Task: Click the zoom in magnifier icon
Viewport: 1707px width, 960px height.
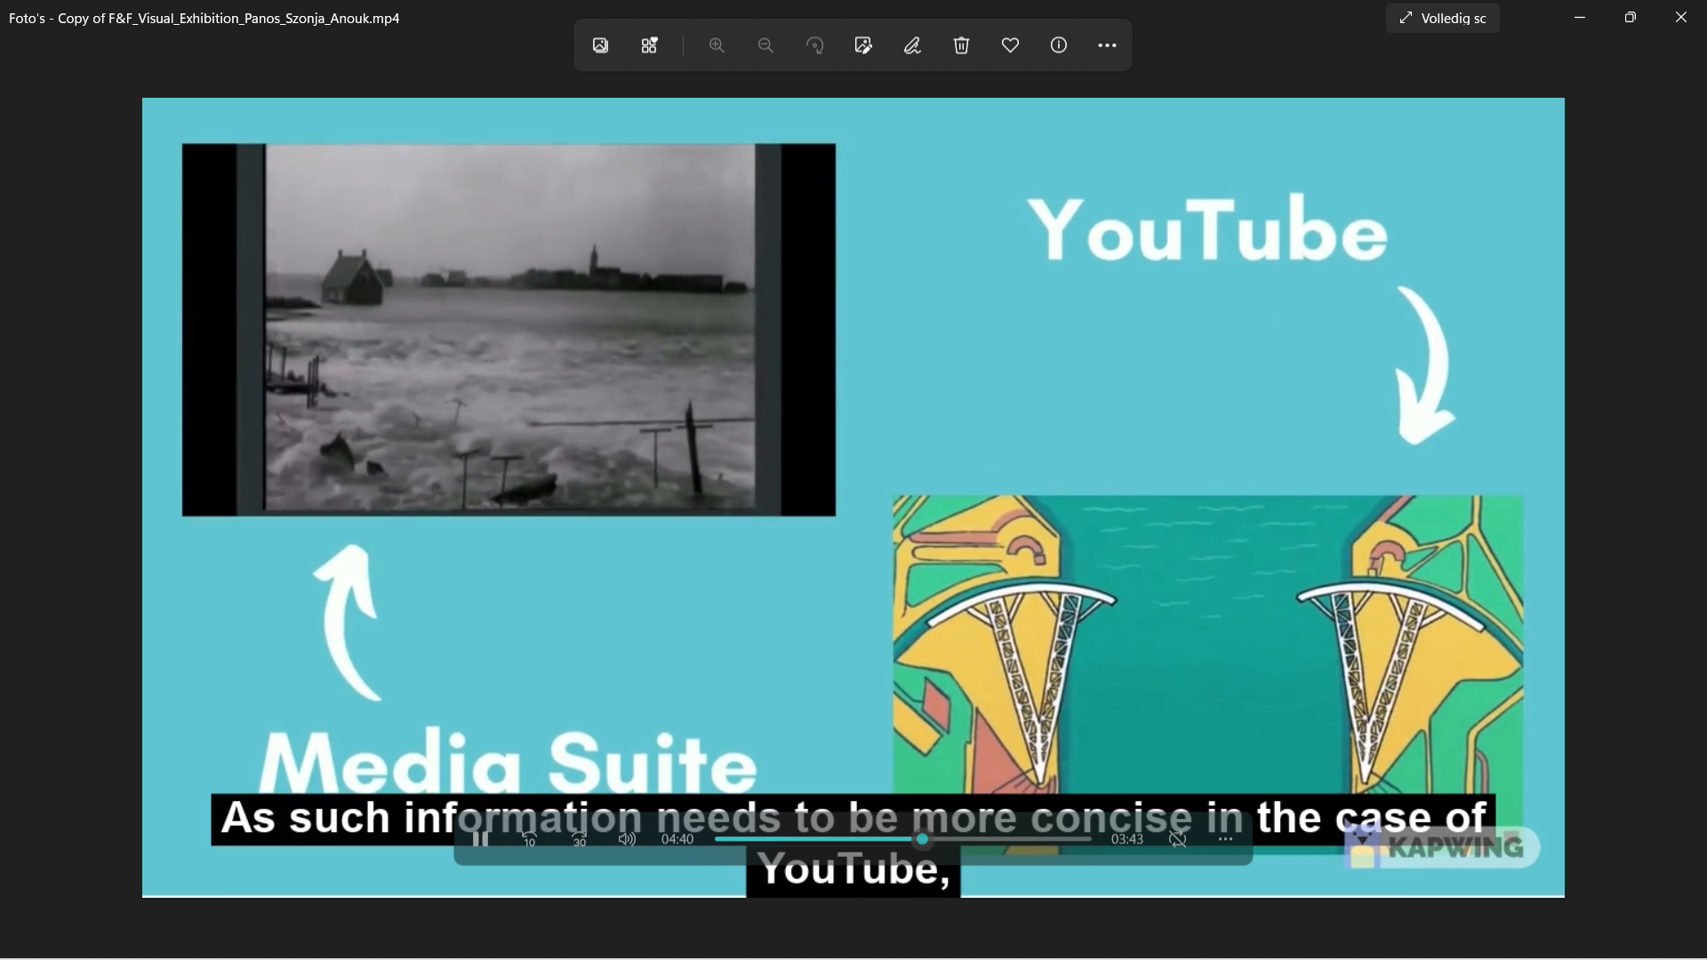Action: (717, 45)
